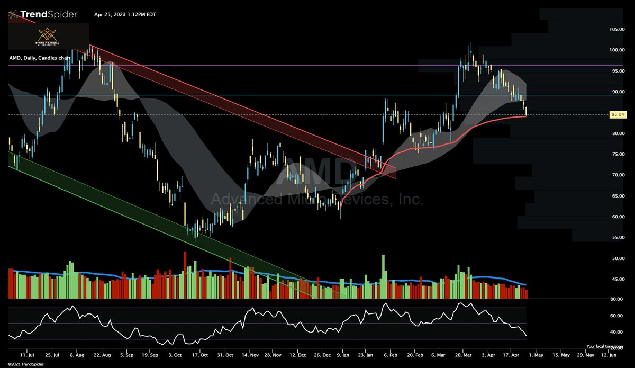This screenshot has width=635, height=368.
Task: Click the 100.00 price axis label
Action: point(617,50)
